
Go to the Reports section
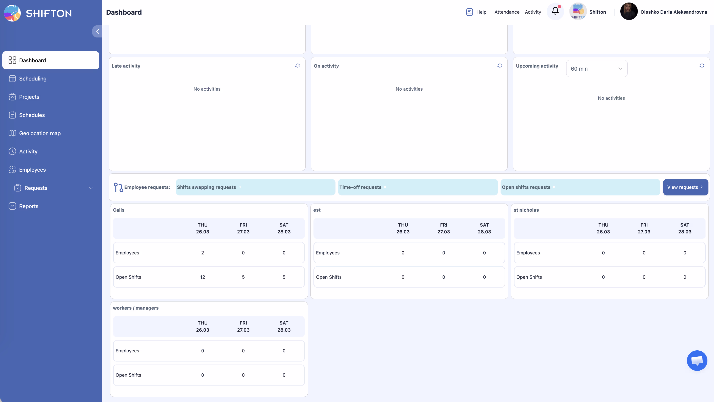[29, 206]
